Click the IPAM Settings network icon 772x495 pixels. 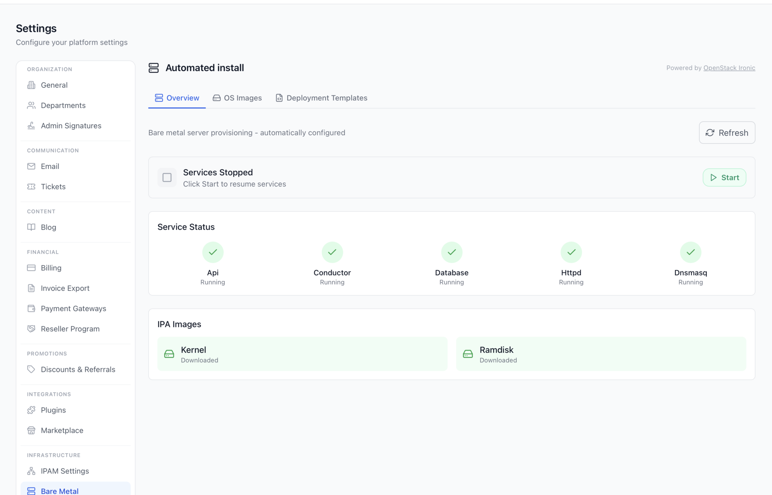[x=31, y=471]
